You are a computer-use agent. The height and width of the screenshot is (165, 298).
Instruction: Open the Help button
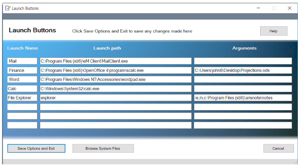pyautogui.click(x=274, y=31)
